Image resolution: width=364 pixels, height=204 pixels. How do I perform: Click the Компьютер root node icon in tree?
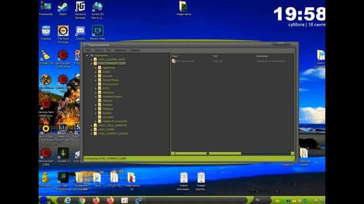(x=92, y=56)
